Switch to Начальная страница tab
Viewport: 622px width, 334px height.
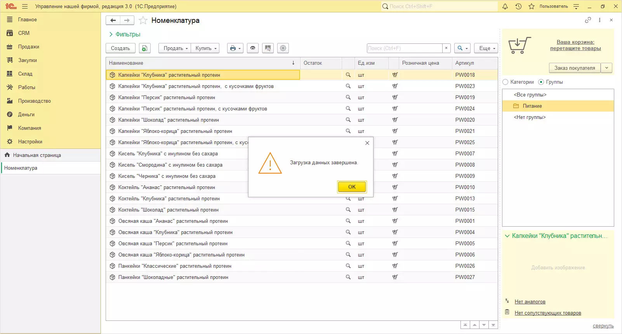click(36, 155)
